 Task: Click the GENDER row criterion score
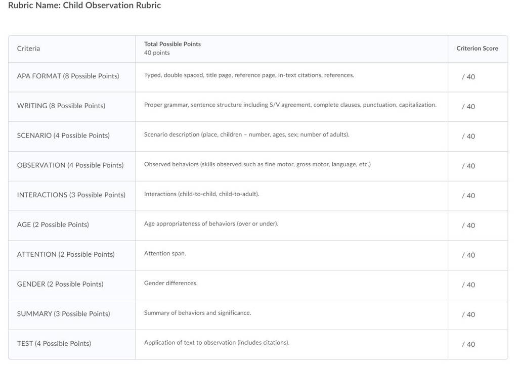[468, 285]
